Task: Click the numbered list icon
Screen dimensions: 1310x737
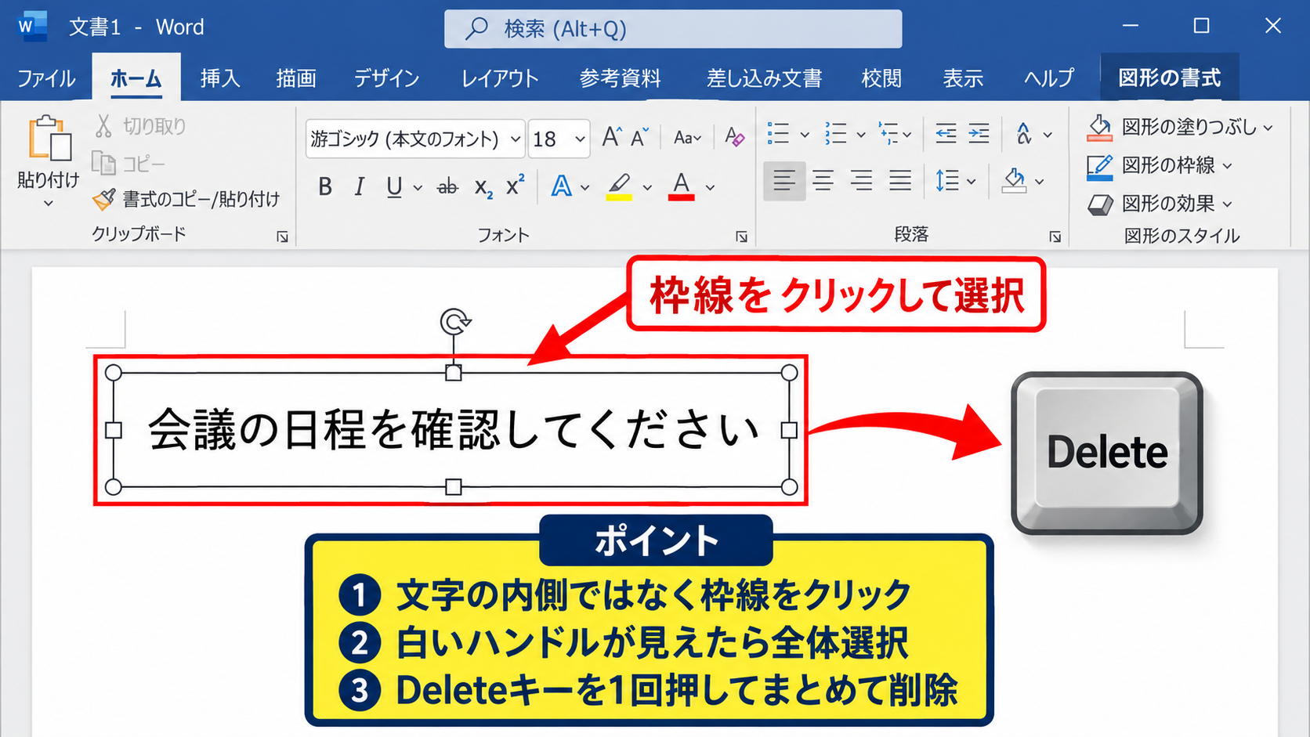Action: click(x=836, y=134)
